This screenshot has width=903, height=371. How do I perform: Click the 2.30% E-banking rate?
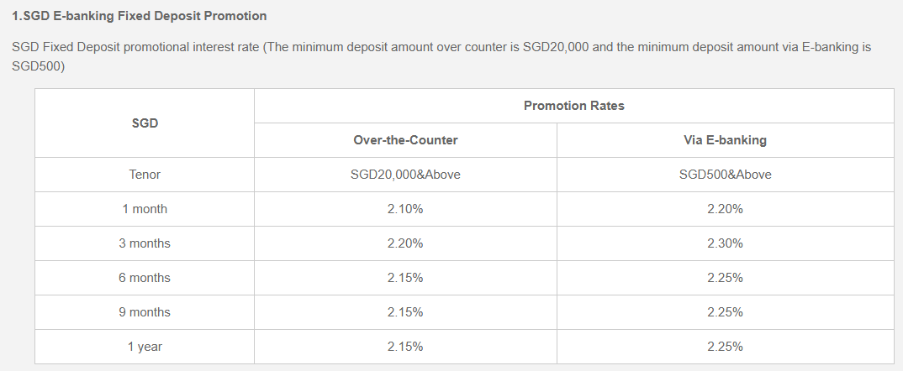pos(725,243)
